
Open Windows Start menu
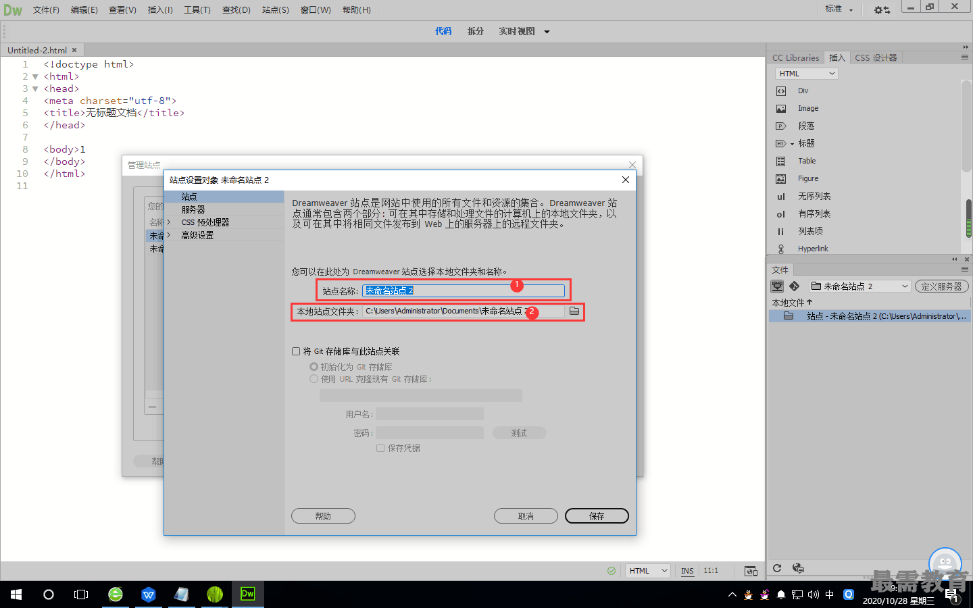pos(16,594)
